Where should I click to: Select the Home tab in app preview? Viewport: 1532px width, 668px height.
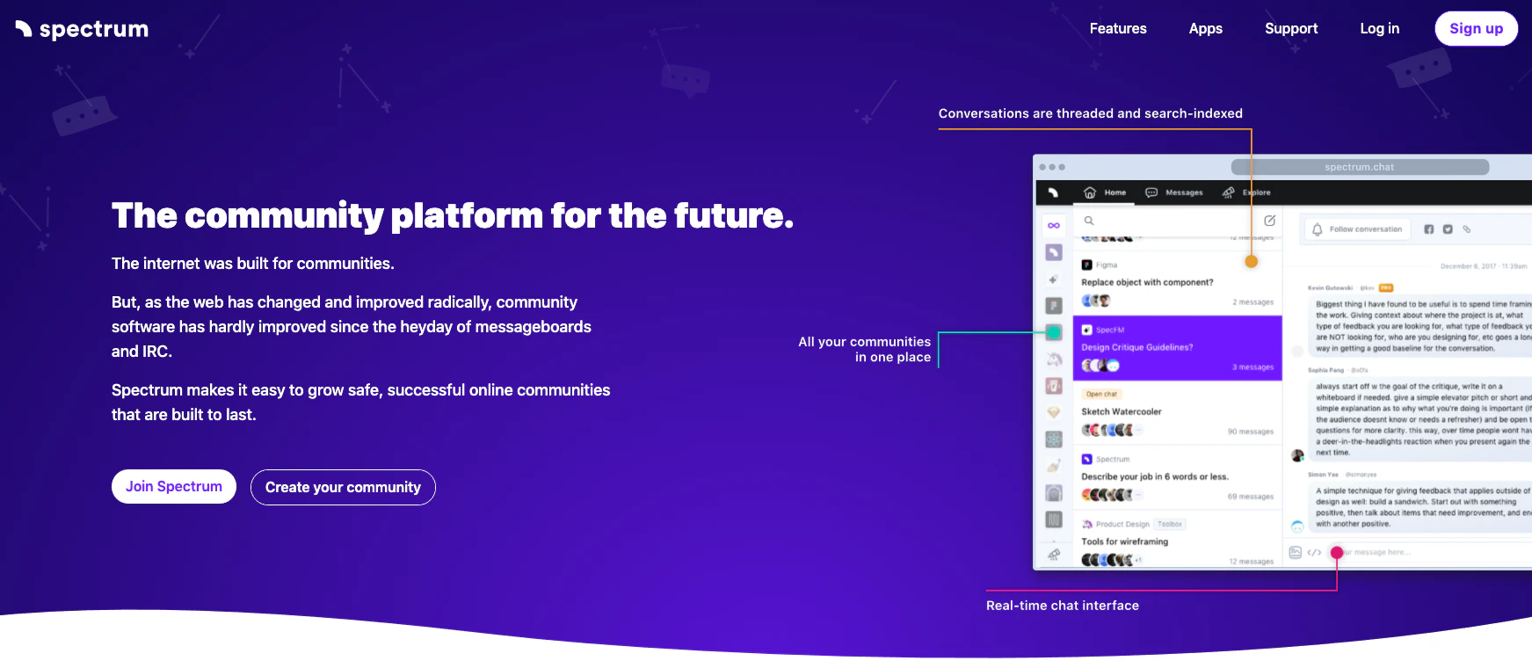click(1105, 192)
